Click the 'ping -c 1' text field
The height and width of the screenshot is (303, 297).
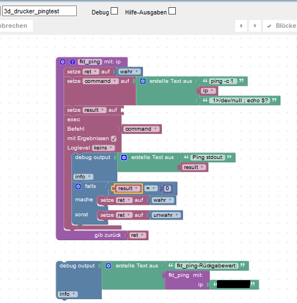tap(223, 81)
